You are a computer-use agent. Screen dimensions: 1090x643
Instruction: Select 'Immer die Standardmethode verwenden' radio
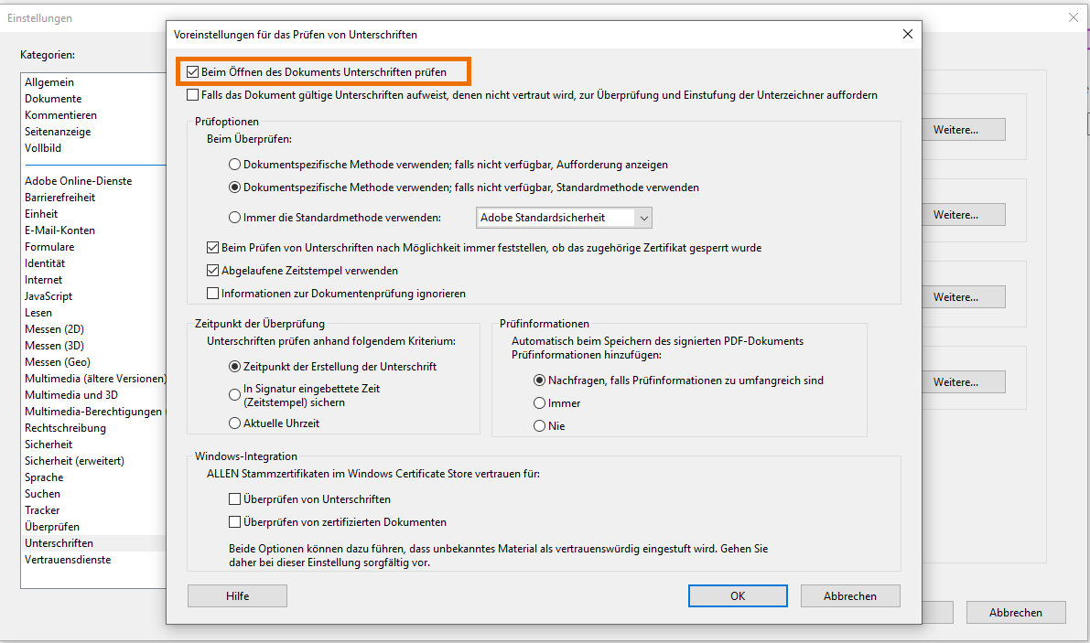click(x=235, y=218)
